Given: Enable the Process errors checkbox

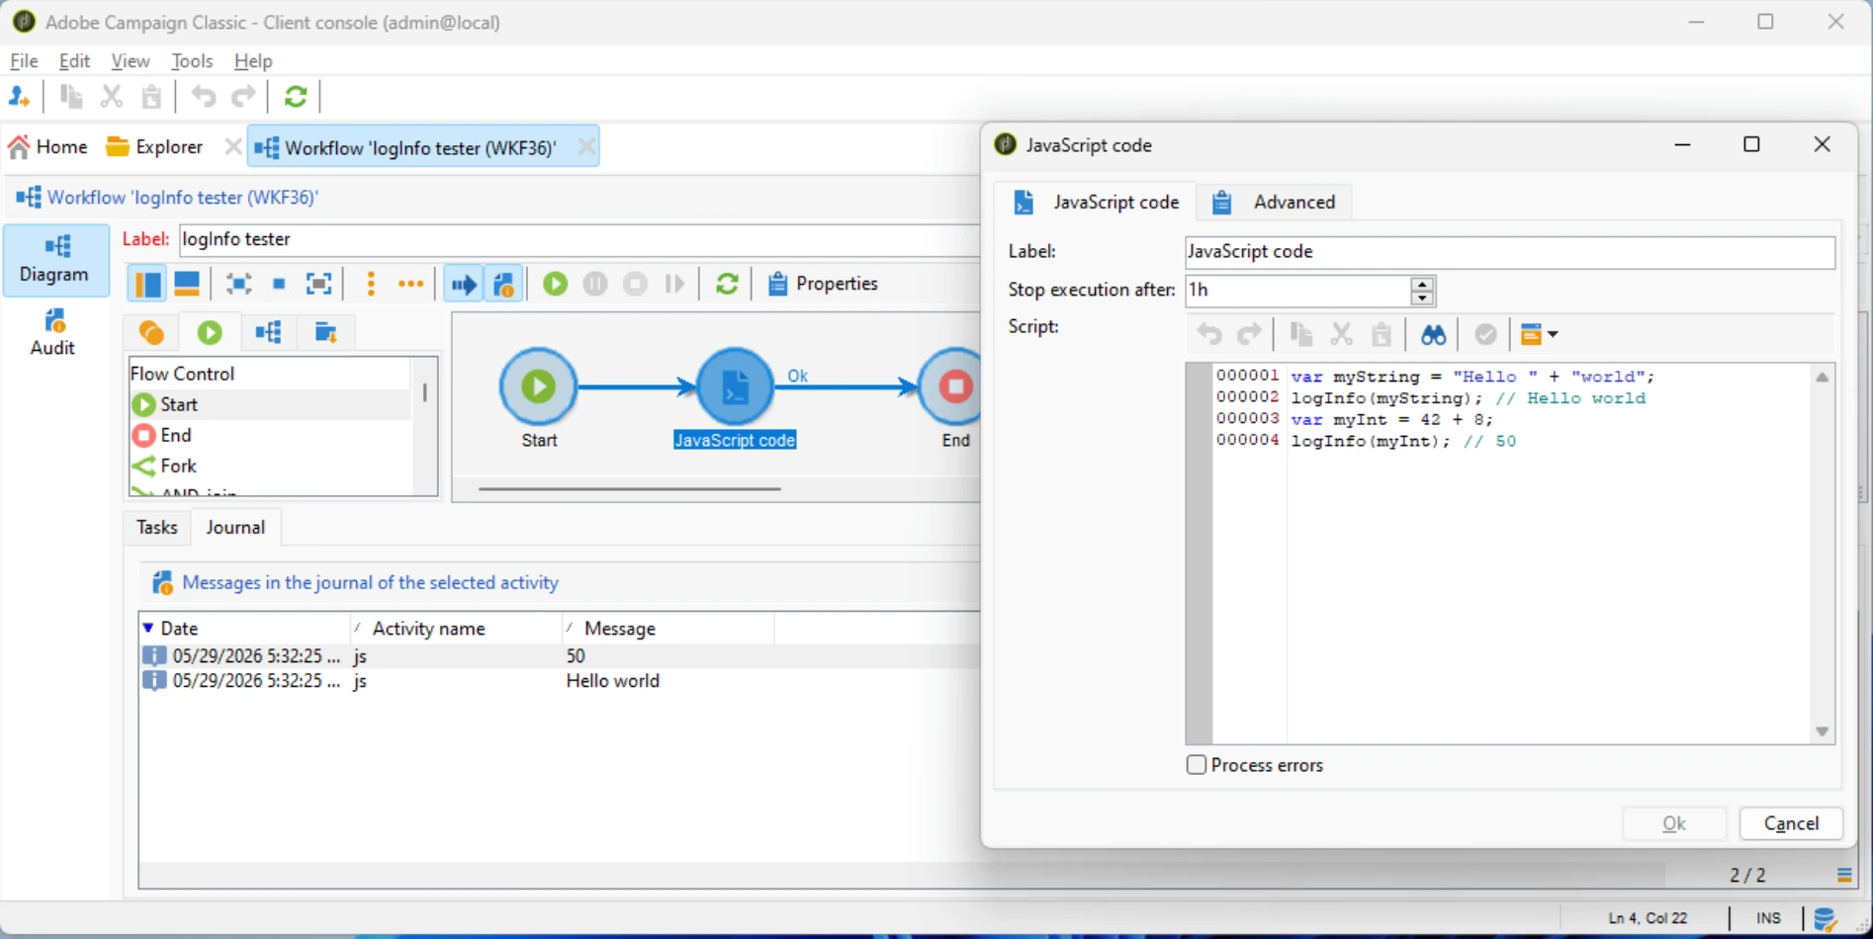Looking at the screenshot, I should [x=1197, y=765].
